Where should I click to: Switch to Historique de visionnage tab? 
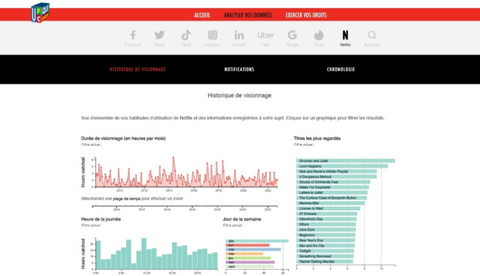click(137, 69)
